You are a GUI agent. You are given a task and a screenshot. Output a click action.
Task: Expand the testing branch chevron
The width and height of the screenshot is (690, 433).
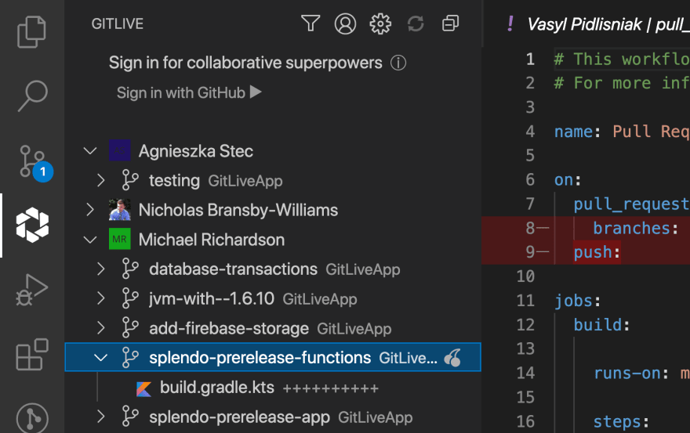coord(101,180)
